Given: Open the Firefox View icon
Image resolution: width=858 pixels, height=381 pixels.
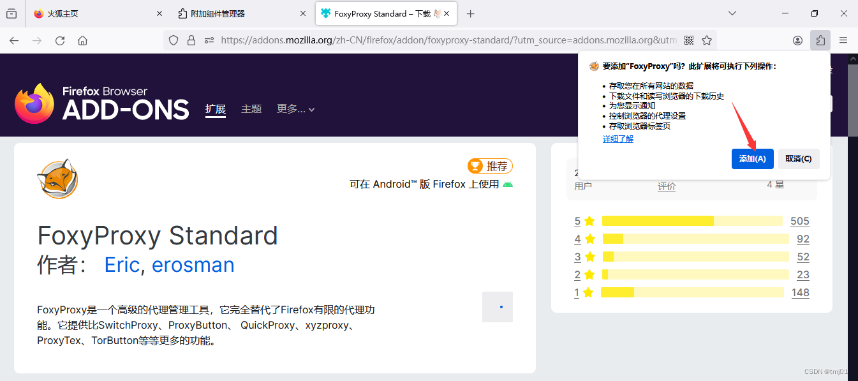Looking at the screenshot, I should [11, 13].
